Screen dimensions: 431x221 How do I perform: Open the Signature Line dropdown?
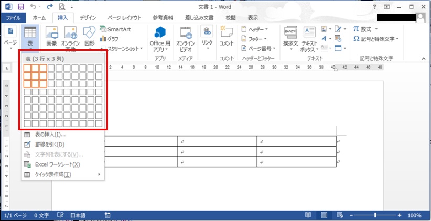(x=340, y=29)
